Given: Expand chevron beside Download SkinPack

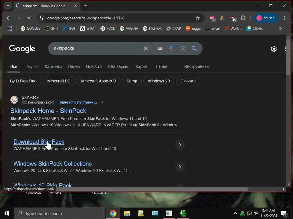Looking at the screenshot, I should 180,145.
